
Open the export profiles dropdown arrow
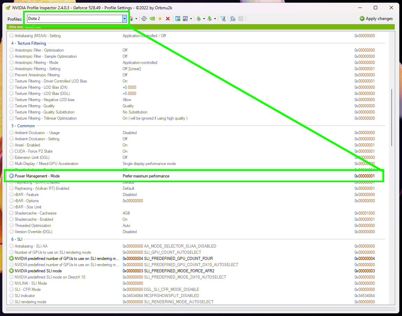tap(204, 19)
